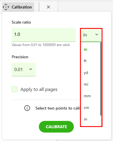Image resolution: width=113 pixels, height=141 pixels.
Task: Click the Scale ratio input field
Action: click(x=44, y=35)
